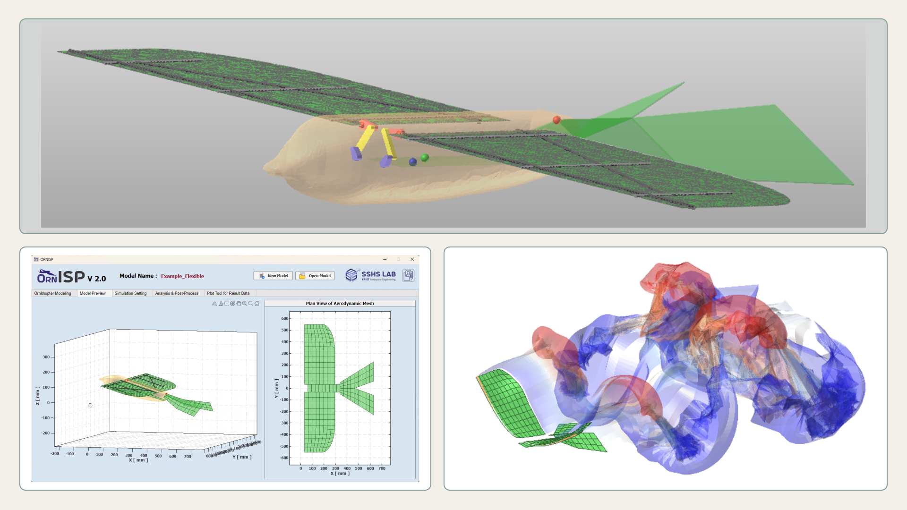Select the brush data tool in axes toolbar
This screenshot has height=510, width=907.
[221, 304]
